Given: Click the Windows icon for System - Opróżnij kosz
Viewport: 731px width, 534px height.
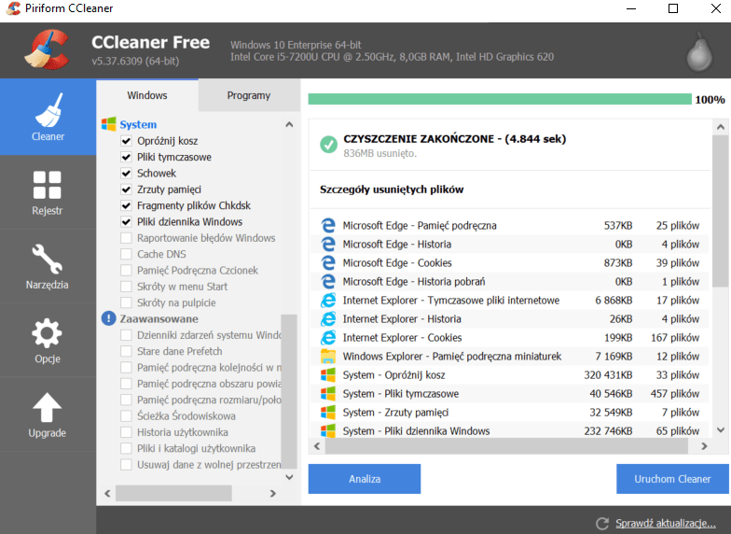Looking at the screenshot, I should pos(328,375).
